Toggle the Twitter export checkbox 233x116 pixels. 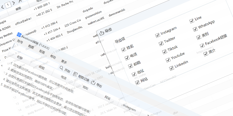click(161, 44)
